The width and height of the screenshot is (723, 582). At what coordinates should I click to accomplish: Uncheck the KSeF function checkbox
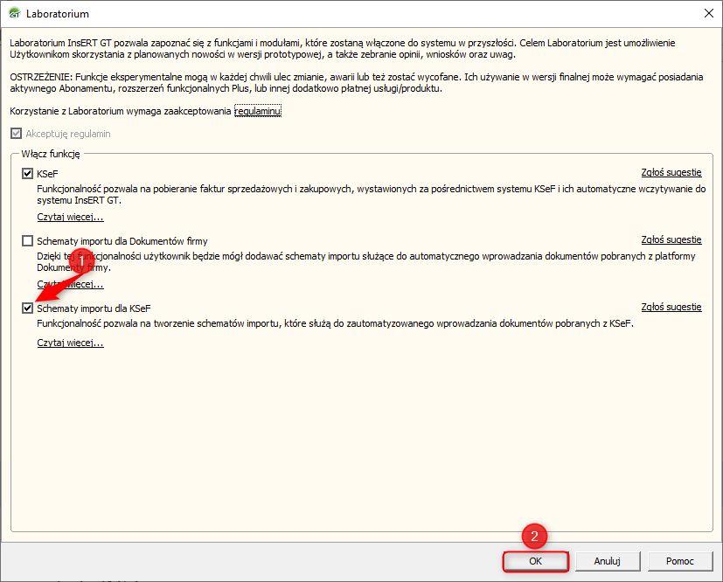point(28,174)
